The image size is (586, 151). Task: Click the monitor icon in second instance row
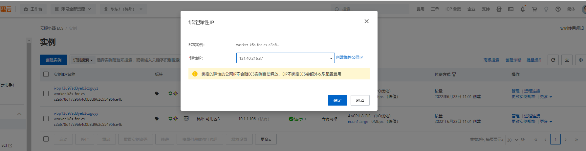tap(186, 119)
